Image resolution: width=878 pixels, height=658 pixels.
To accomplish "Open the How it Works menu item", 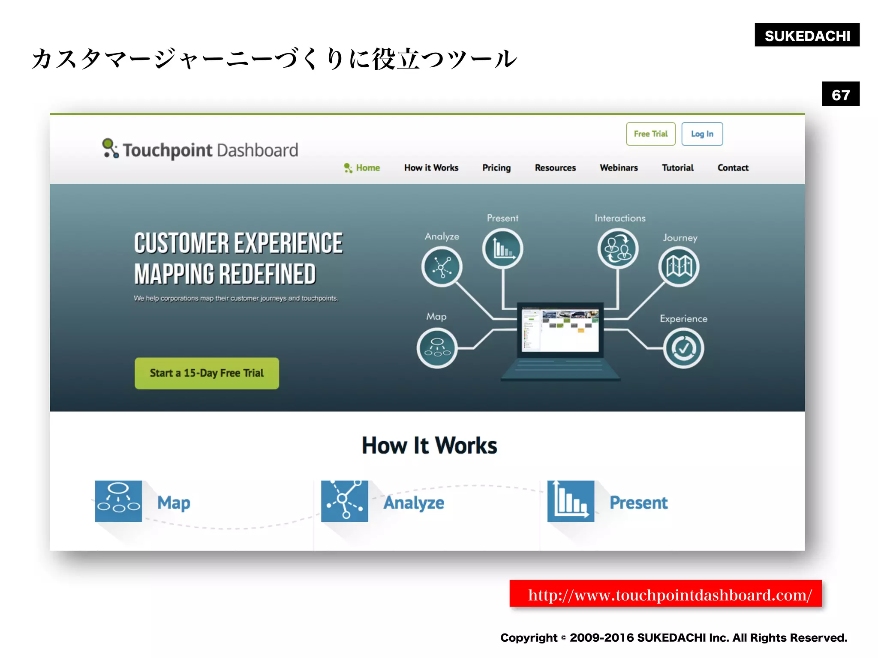I will point(431,167).
